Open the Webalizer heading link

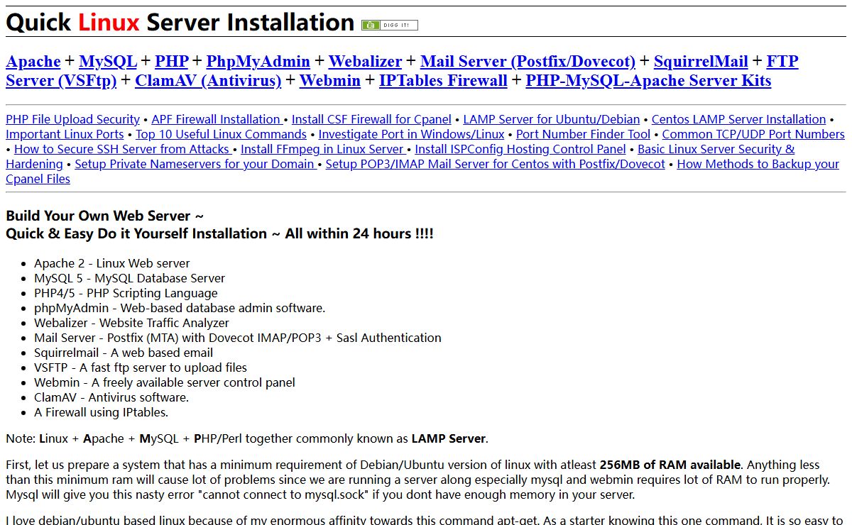point(365,62)
